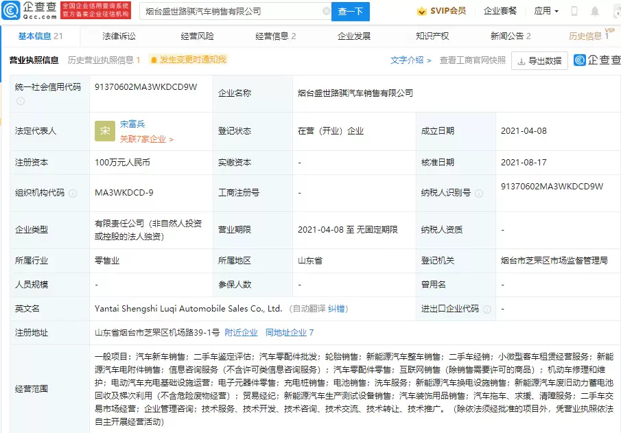The image size is (621, 433).
Task: Open the 宋富兵 legal representative link
Action: 132,124
